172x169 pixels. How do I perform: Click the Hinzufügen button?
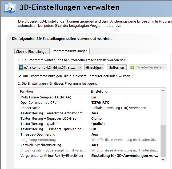coord(94,67)
